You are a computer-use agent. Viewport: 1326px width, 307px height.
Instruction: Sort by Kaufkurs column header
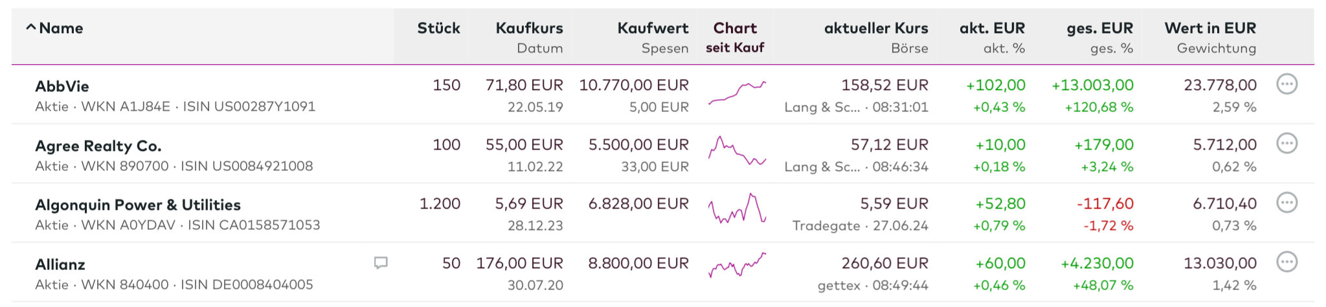click(x=529, y=28)
